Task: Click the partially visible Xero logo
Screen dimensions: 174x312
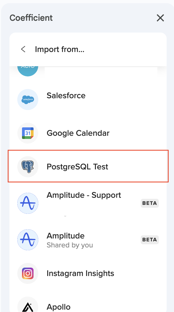Action: click(x=28, y=69)
